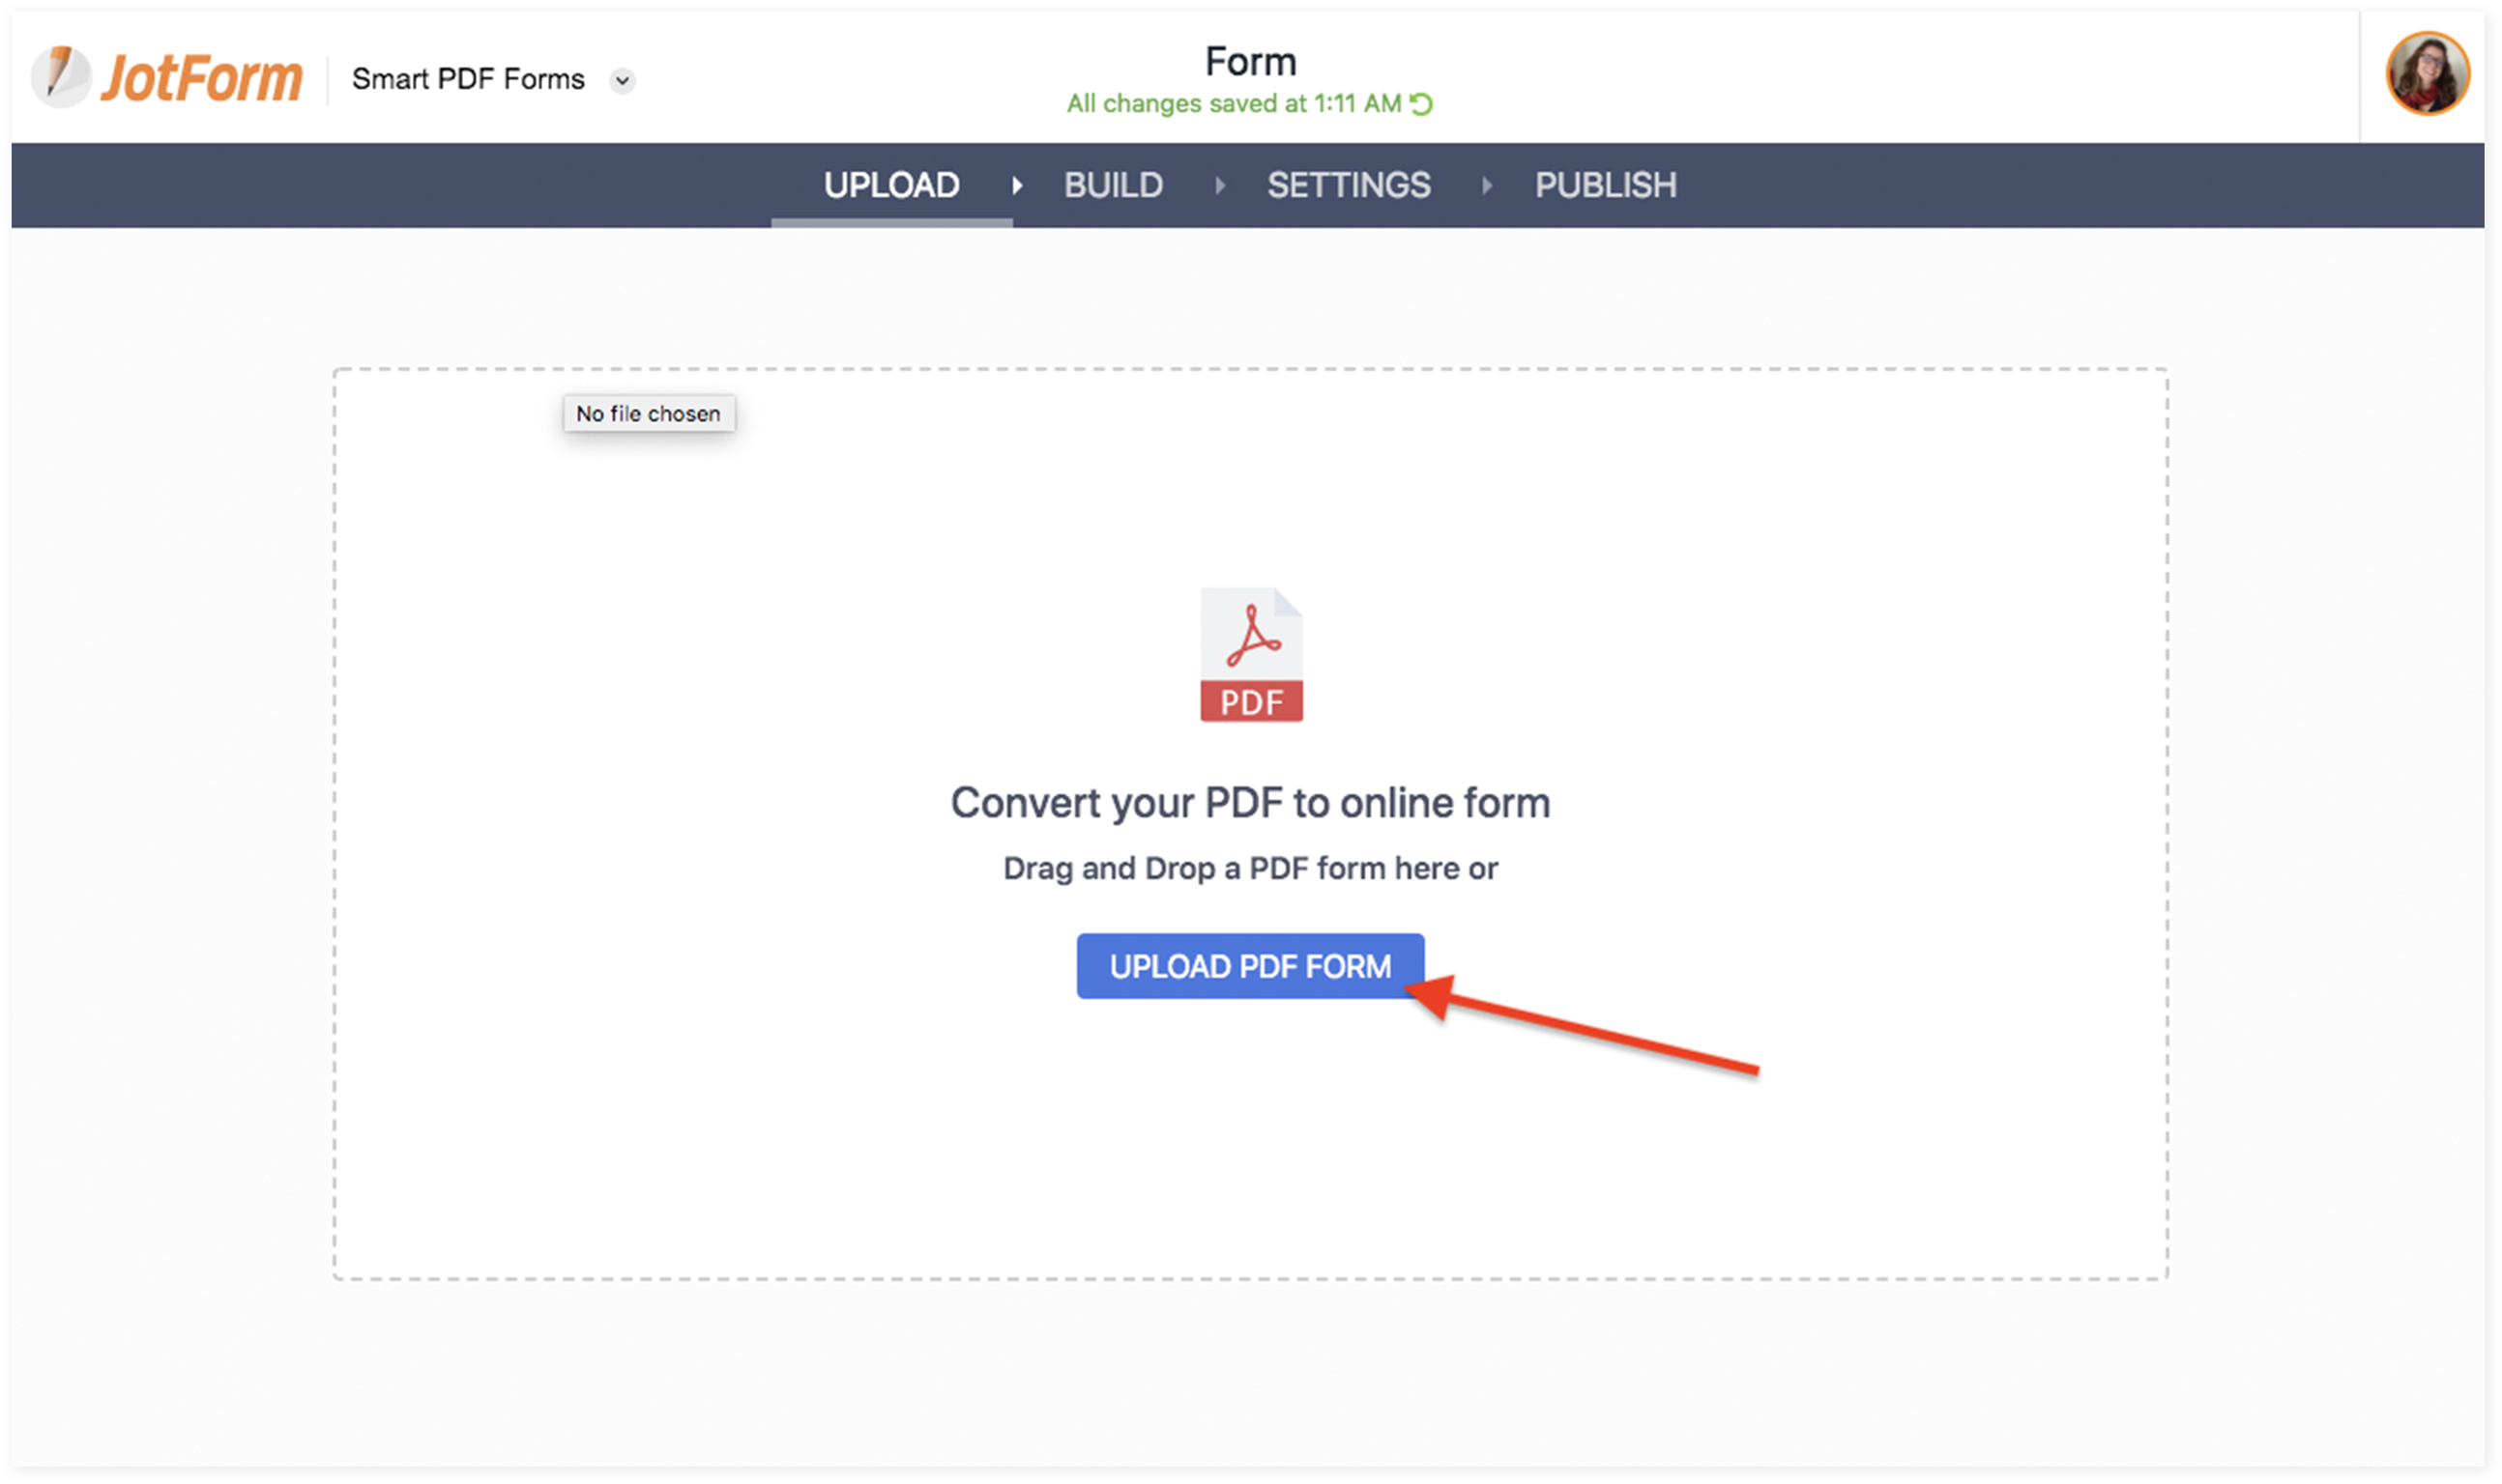Open the PUBLISH tab
The width and height of the screenshot is (2502, 1484).
[1605, 185]
